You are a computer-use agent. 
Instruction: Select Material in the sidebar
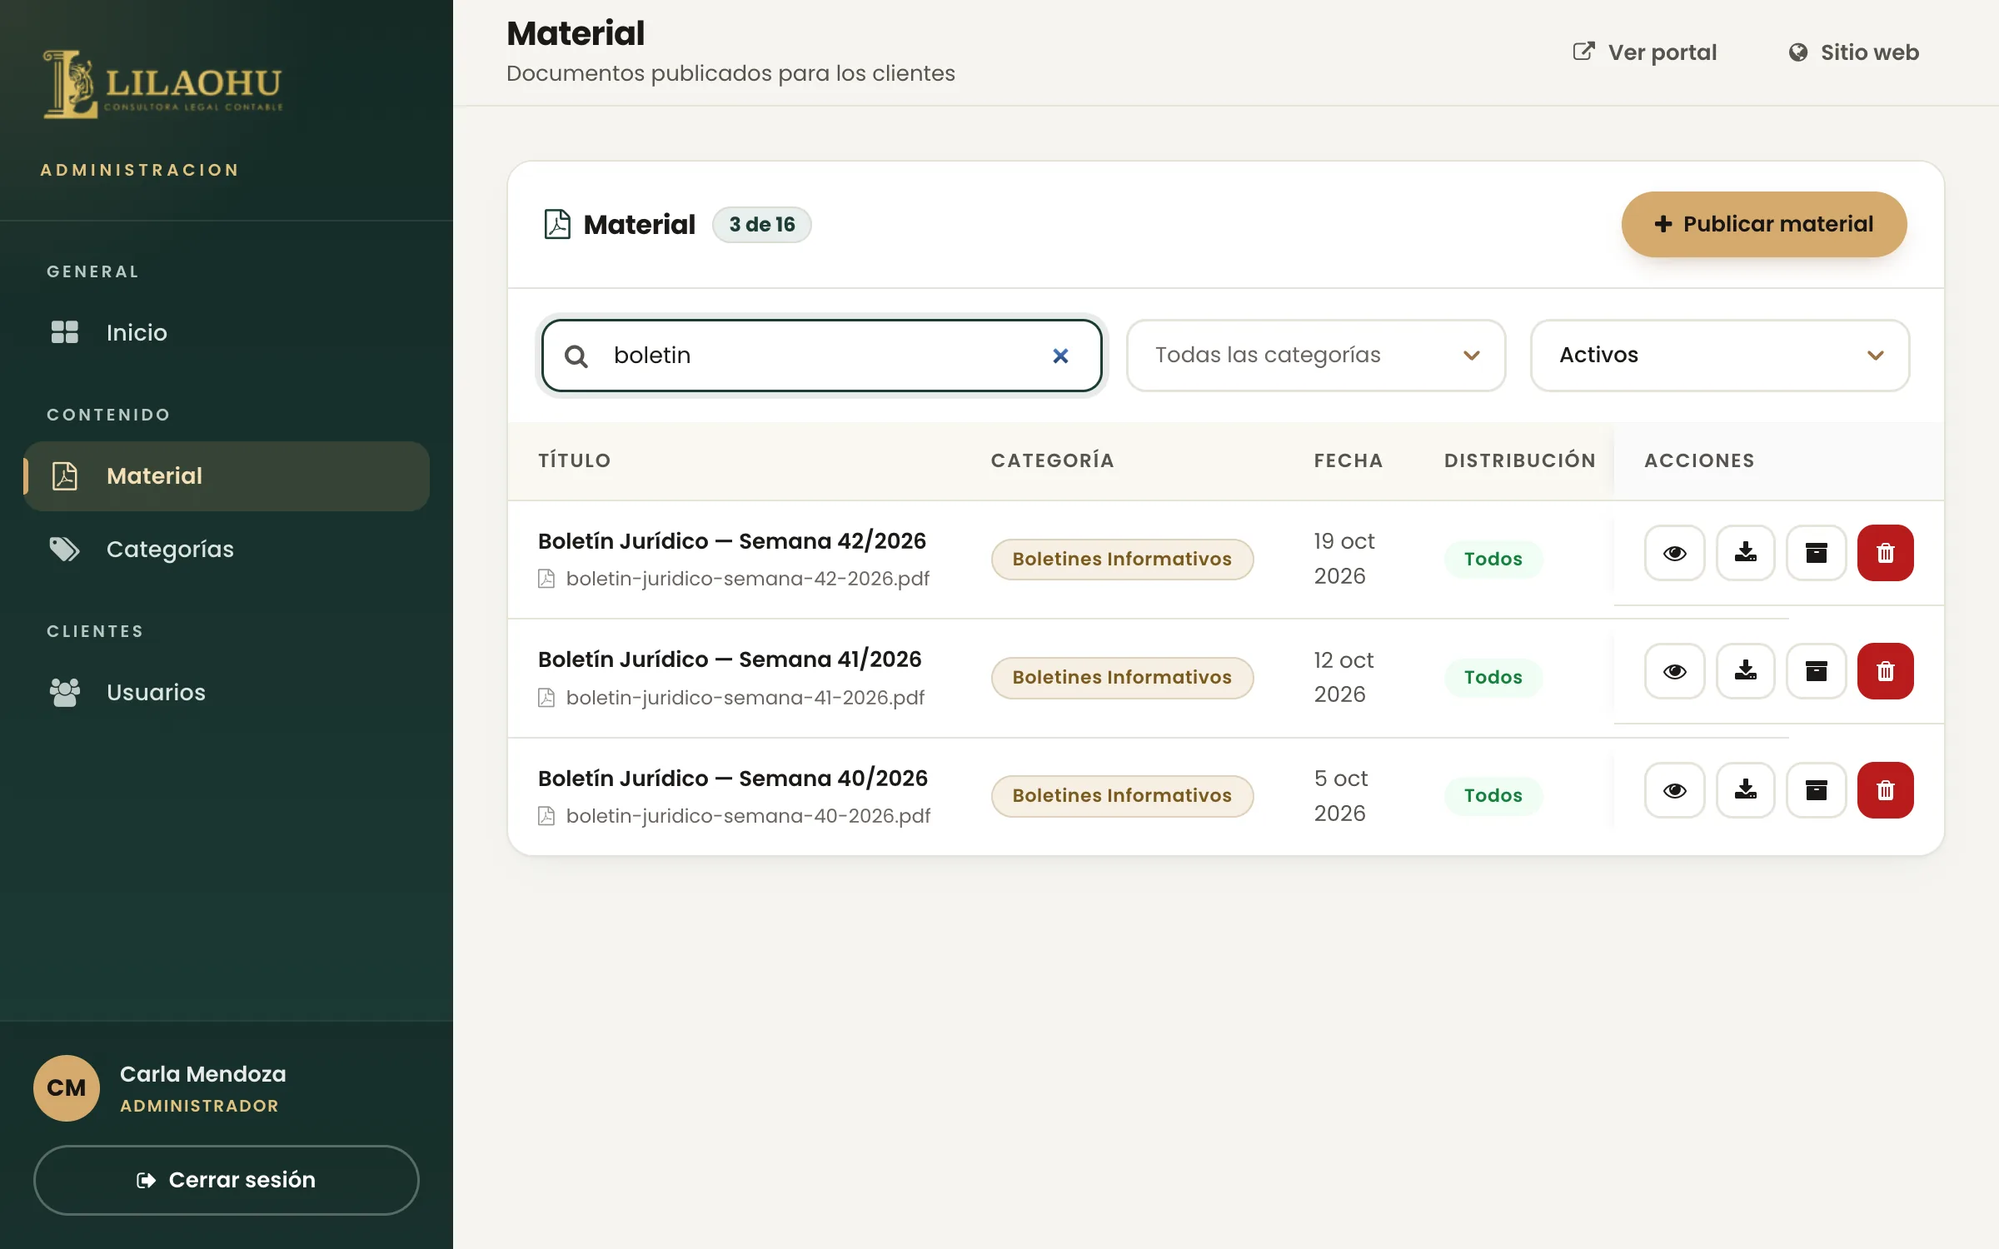pos(227,476)
